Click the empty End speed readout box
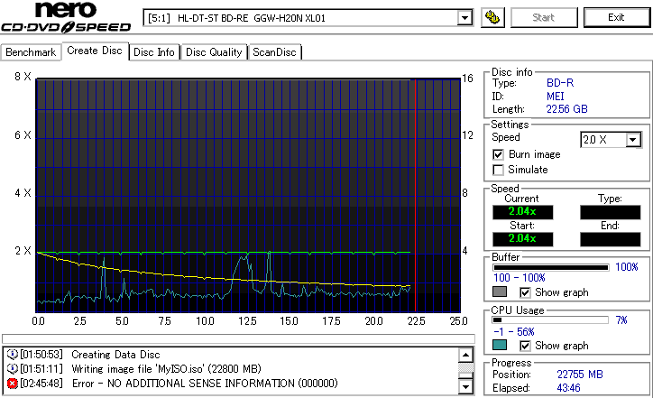The height and width of the screenshot is (398, 653). [610, 239]
